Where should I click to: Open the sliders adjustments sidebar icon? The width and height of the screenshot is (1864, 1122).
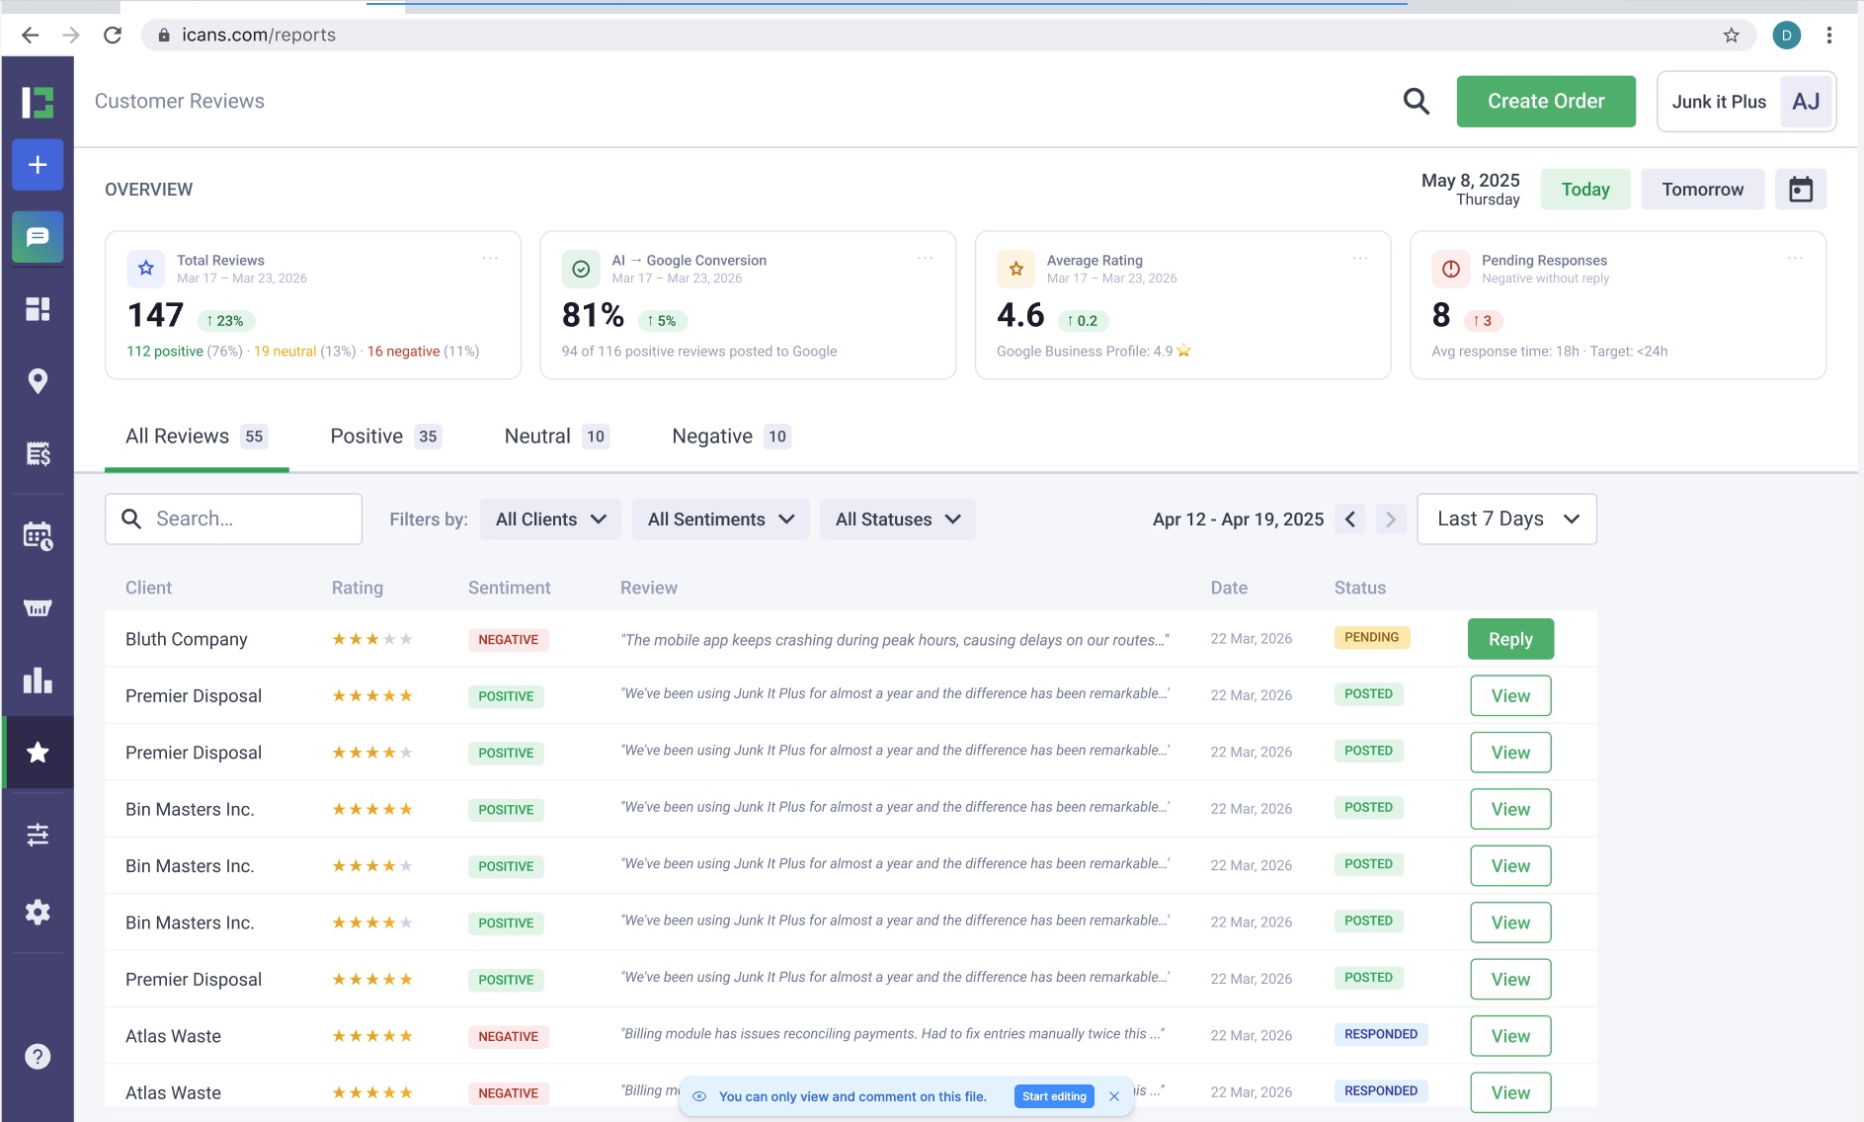coord(38,836)
